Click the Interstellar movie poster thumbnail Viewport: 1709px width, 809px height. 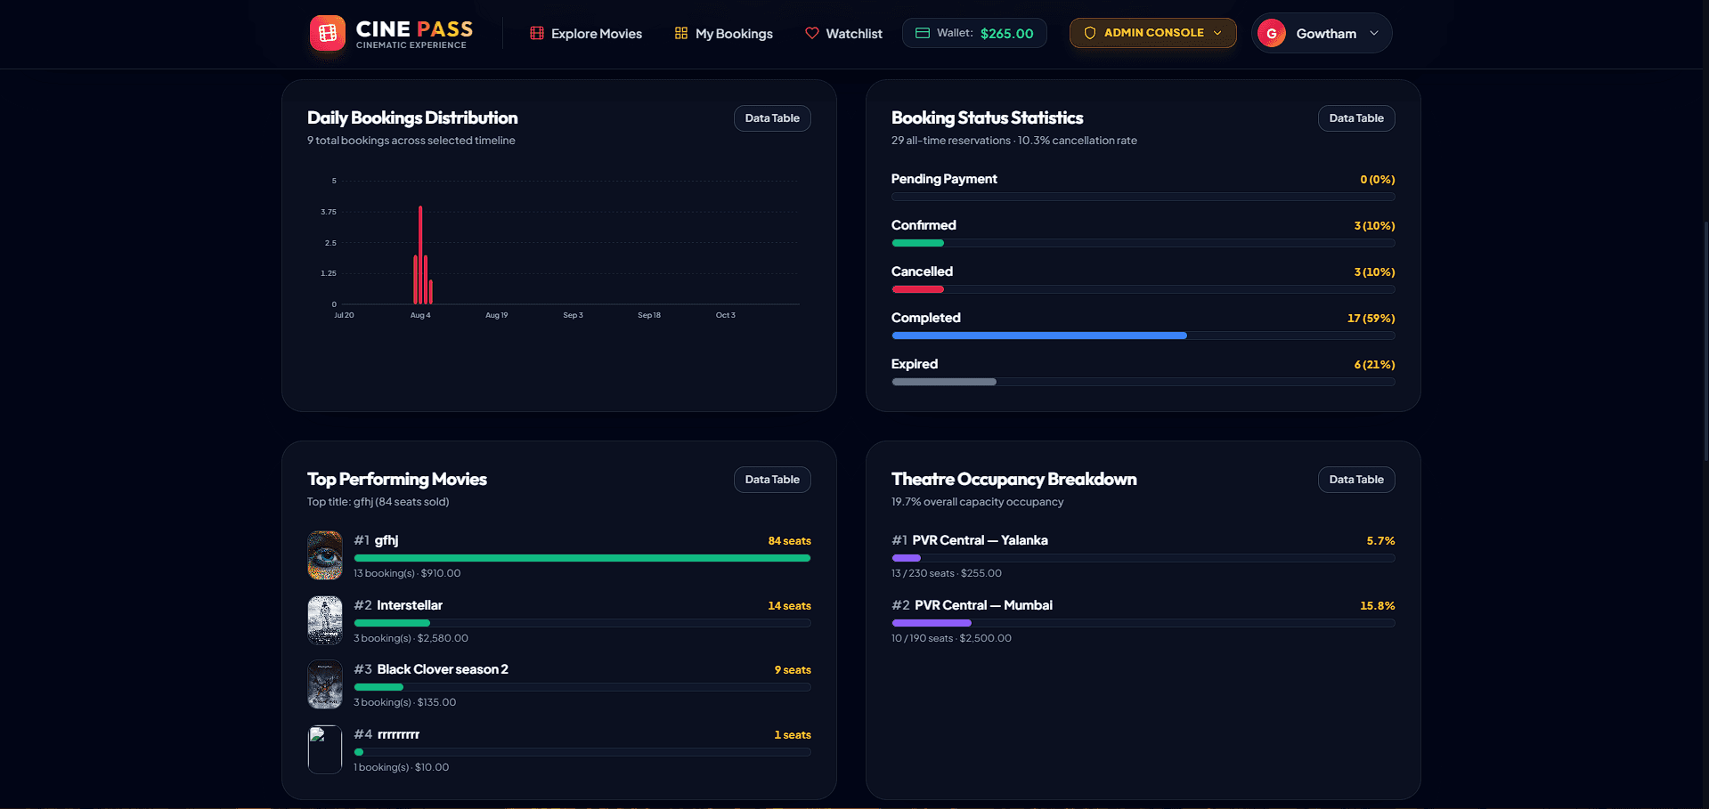click(x=325, y=620)
